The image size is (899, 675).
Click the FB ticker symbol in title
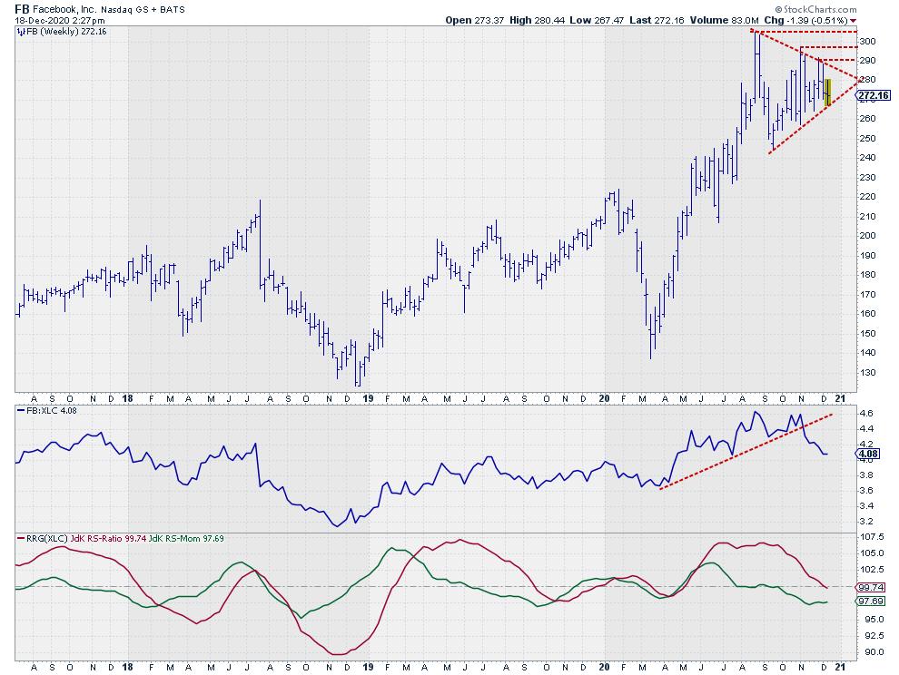pos(23,9)
